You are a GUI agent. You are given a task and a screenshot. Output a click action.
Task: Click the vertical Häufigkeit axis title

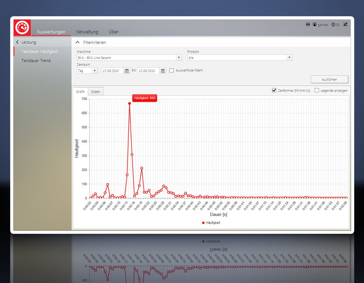[x=76, y=148]
